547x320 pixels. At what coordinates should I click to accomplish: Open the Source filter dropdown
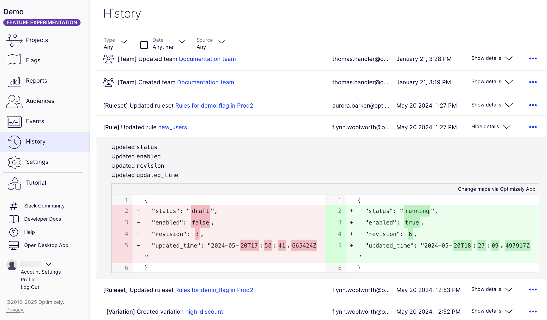point(222,42)
